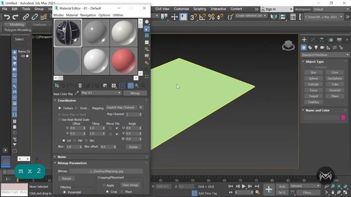
Task: Collapse the Bitmap Parameters rollout
Action: pyautogui.click(x=72, y=163)
